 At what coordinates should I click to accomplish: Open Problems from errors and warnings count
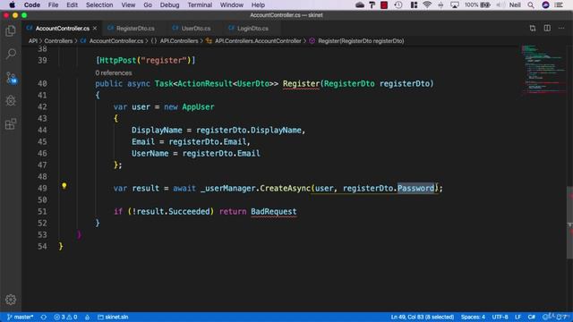[65, 317]
